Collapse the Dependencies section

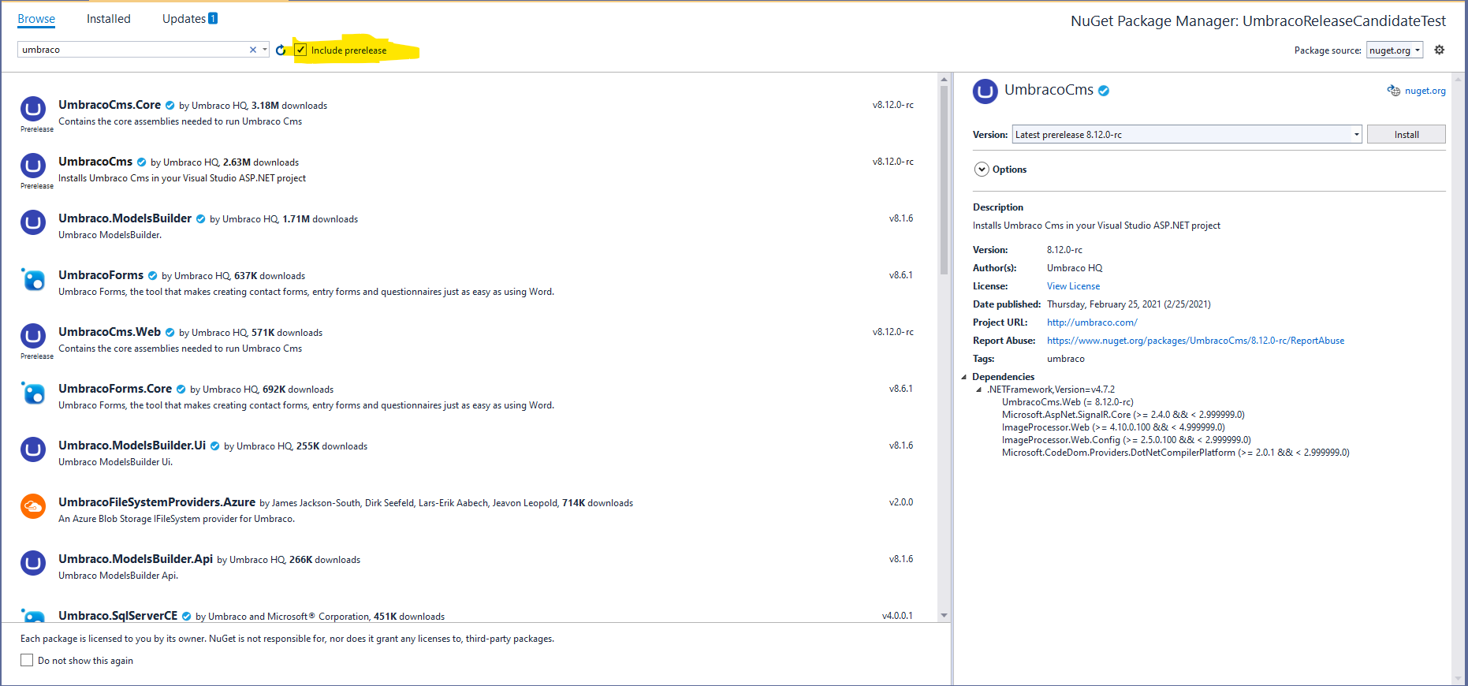963,377
